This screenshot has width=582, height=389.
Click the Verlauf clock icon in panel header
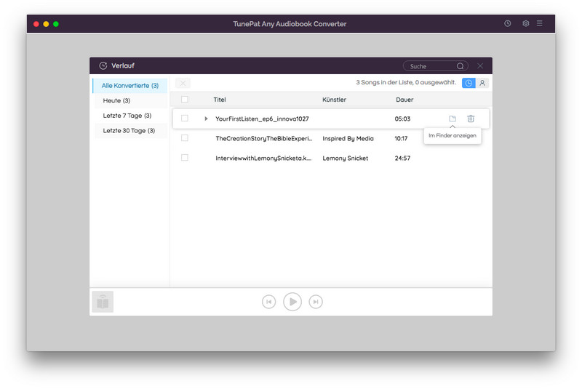(x=103, y=65)
